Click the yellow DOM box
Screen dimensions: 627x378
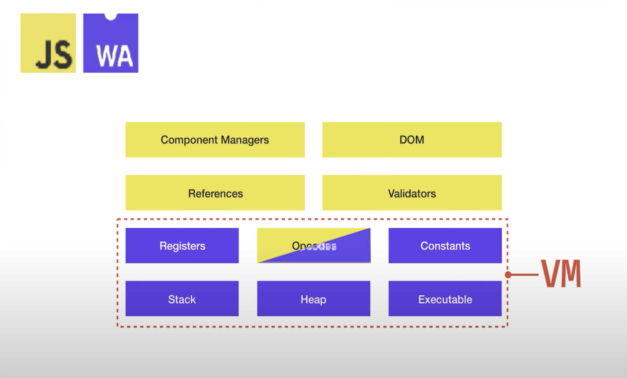click(412, 140)
